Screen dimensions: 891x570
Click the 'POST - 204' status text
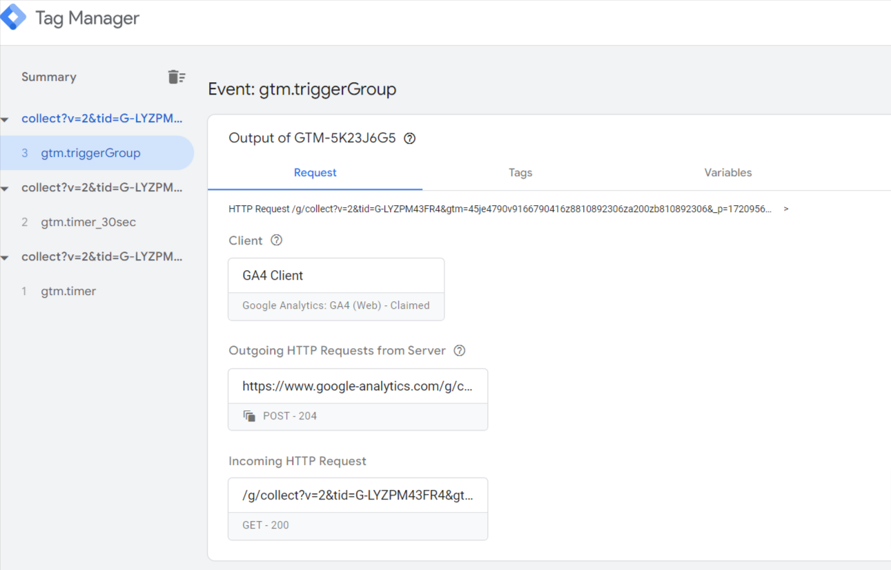coord(290,416)
